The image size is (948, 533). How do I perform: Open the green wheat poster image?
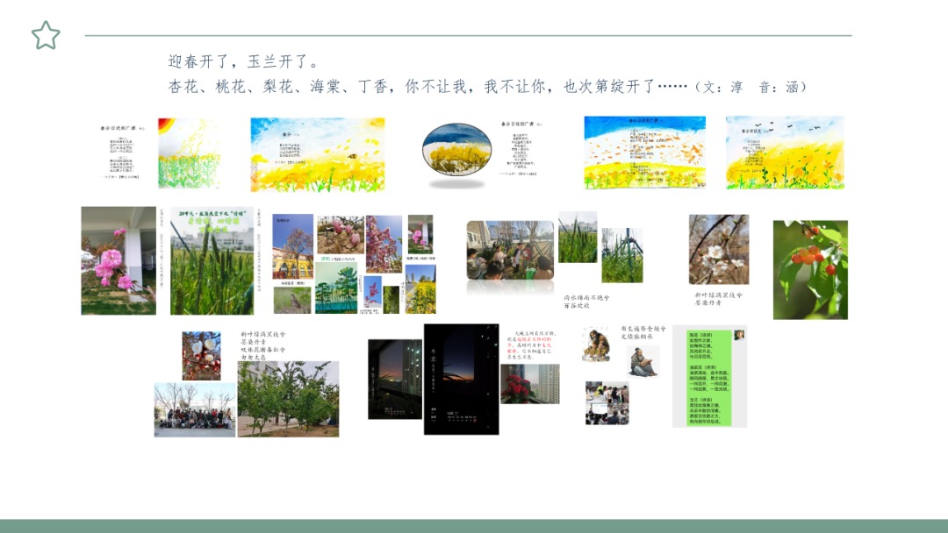point(212,260)
